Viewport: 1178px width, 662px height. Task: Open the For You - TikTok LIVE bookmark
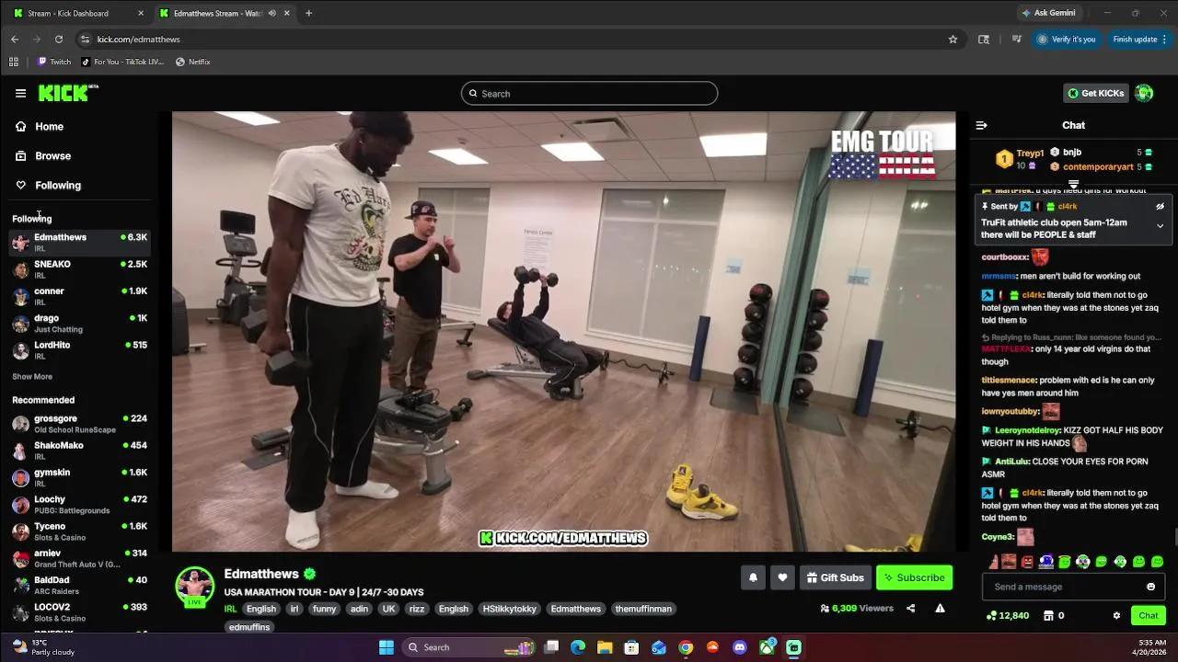click(x=122, y=62)
